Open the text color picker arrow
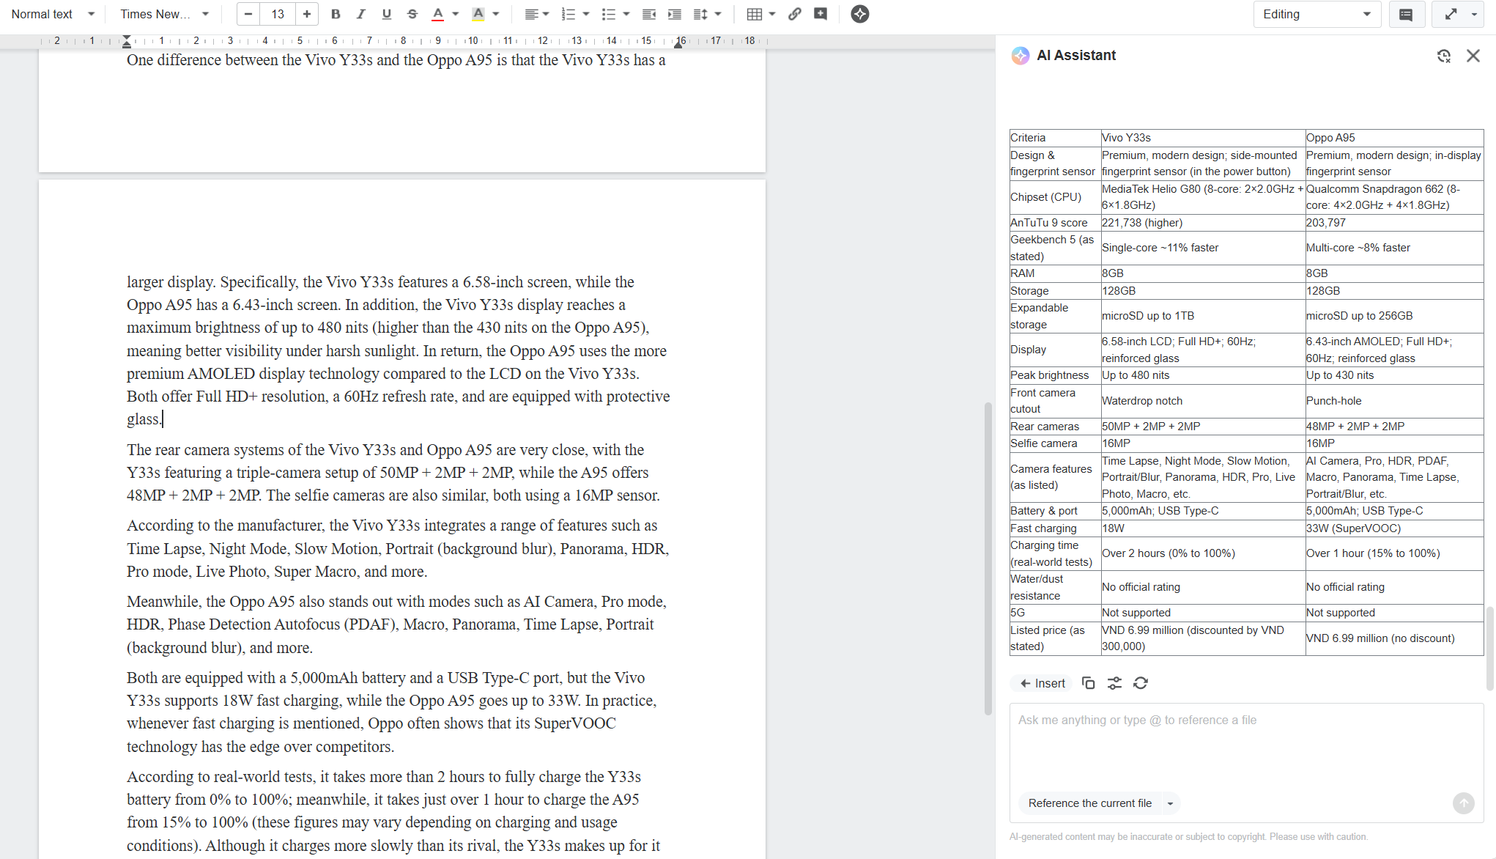1496x859 pixels. coord(456,14)
